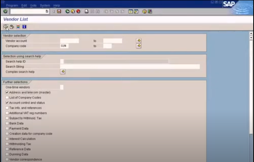Check Subject to Withhold. Tax
The image size is (254, 162).
(x=7, y=118)
